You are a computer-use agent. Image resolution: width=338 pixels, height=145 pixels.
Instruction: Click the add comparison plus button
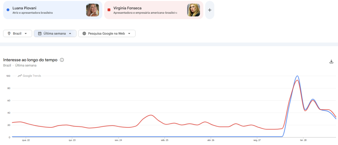click(209, 10)
